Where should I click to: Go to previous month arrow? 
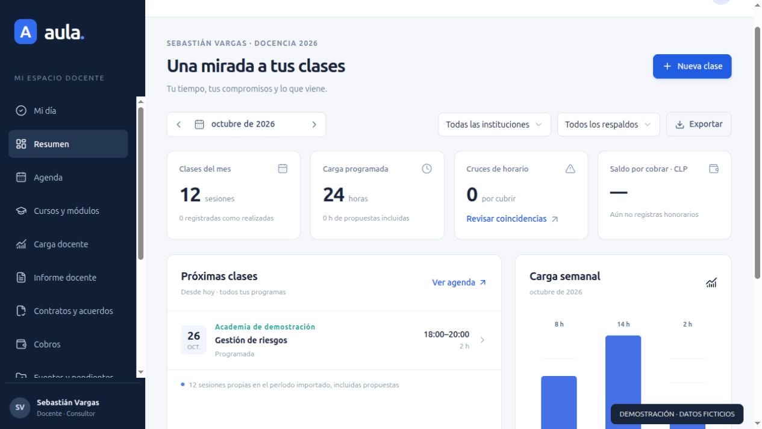178,125
